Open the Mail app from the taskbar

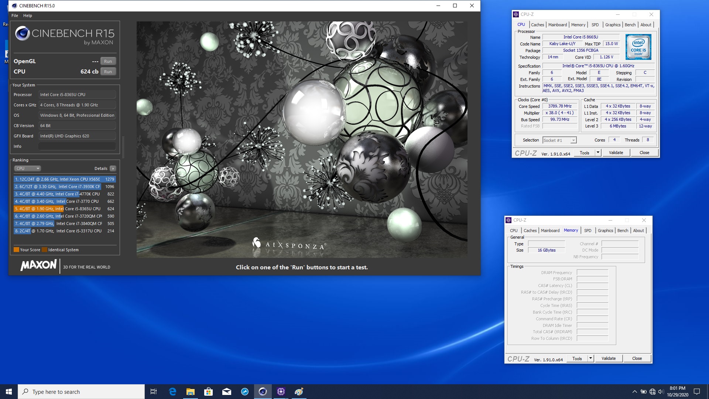click(226, 392)
